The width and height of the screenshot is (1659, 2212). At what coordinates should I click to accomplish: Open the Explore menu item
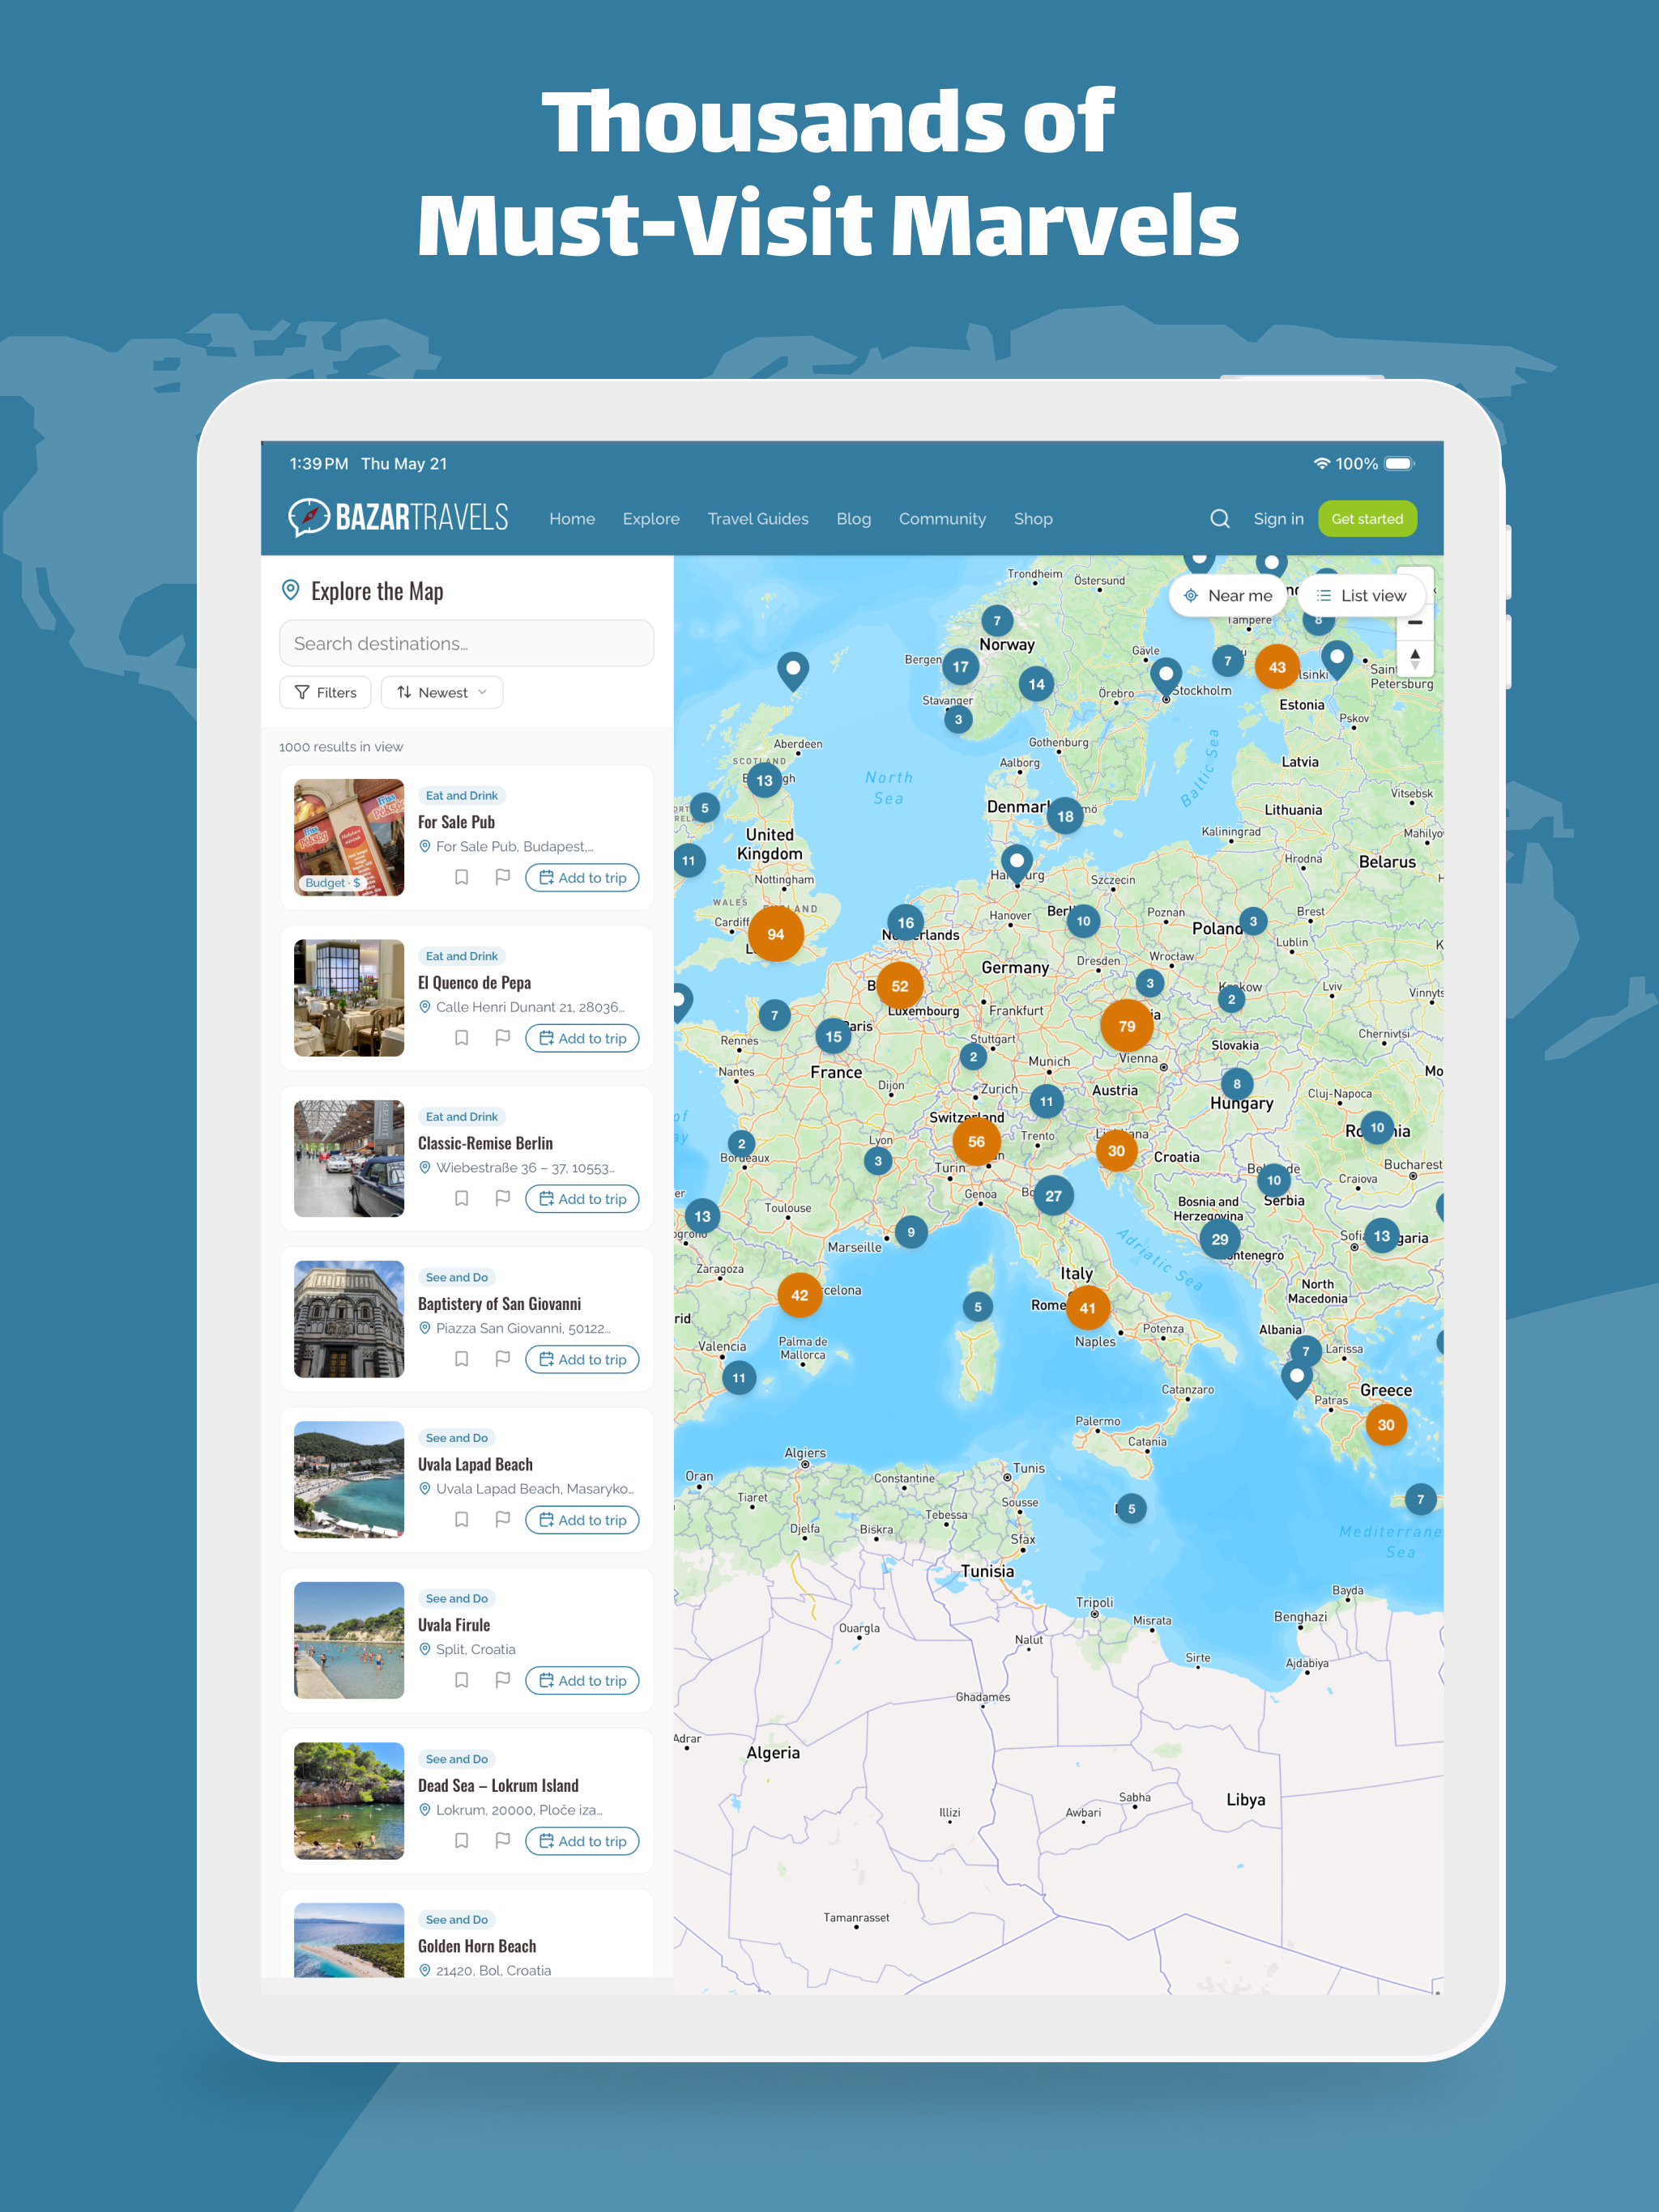(x=650, y=519)
